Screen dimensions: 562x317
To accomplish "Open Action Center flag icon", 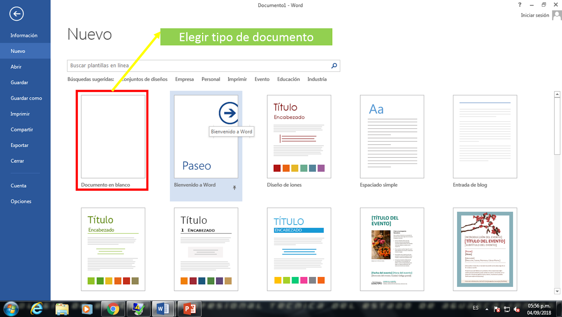I will (x=497, y=309).
